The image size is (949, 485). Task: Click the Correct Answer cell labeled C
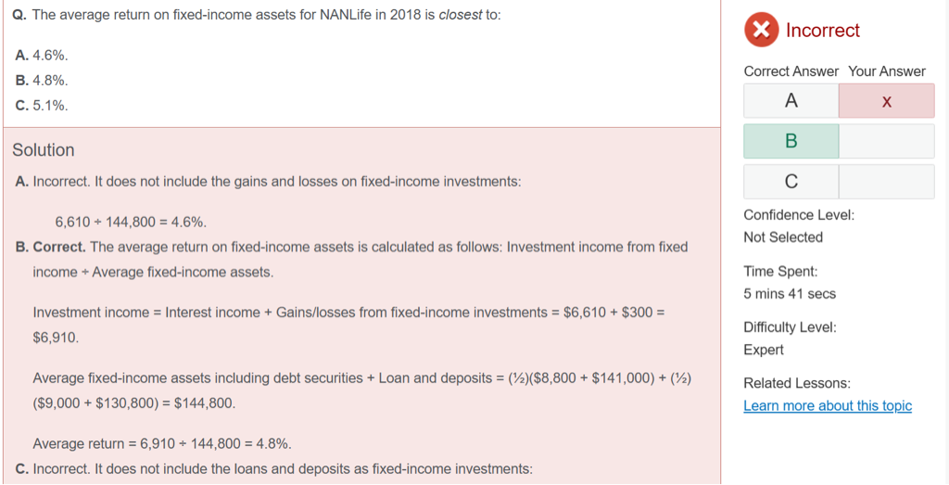pyautogui.click(x=791, y=182)
